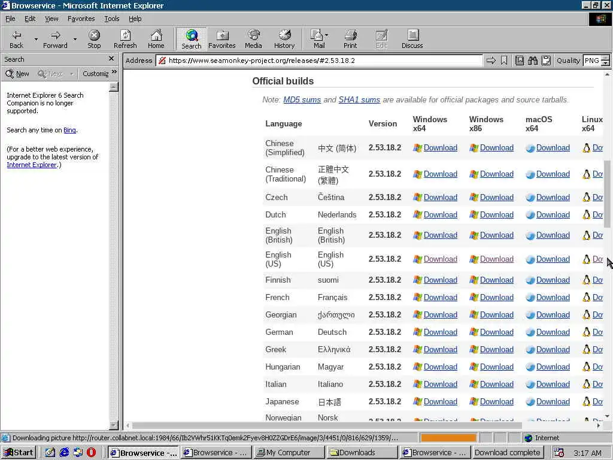Reload the page with Refresh
The width and height of the screenshot is (613, 460).
coord(125,39)
